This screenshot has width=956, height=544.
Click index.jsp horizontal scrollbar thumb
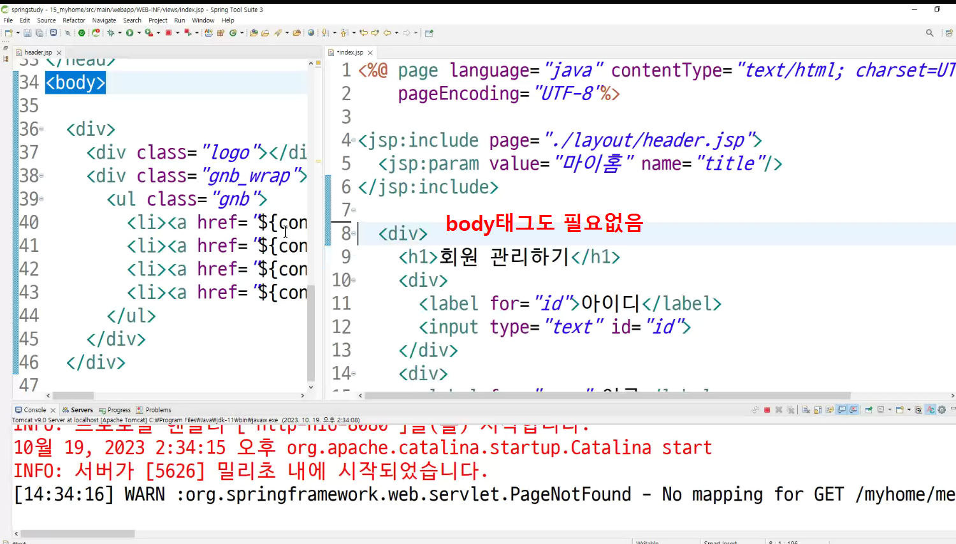point(607,395)
